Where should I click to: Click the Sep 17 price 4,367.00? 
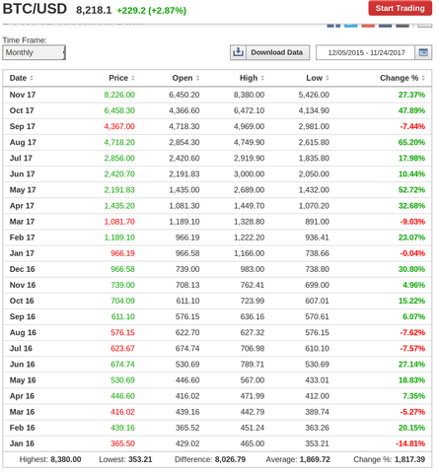(119, 126)
